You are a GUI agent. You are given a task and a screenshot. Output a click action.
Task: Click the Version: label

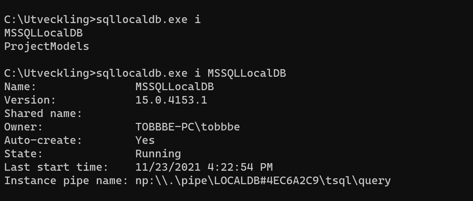(30, 100)
